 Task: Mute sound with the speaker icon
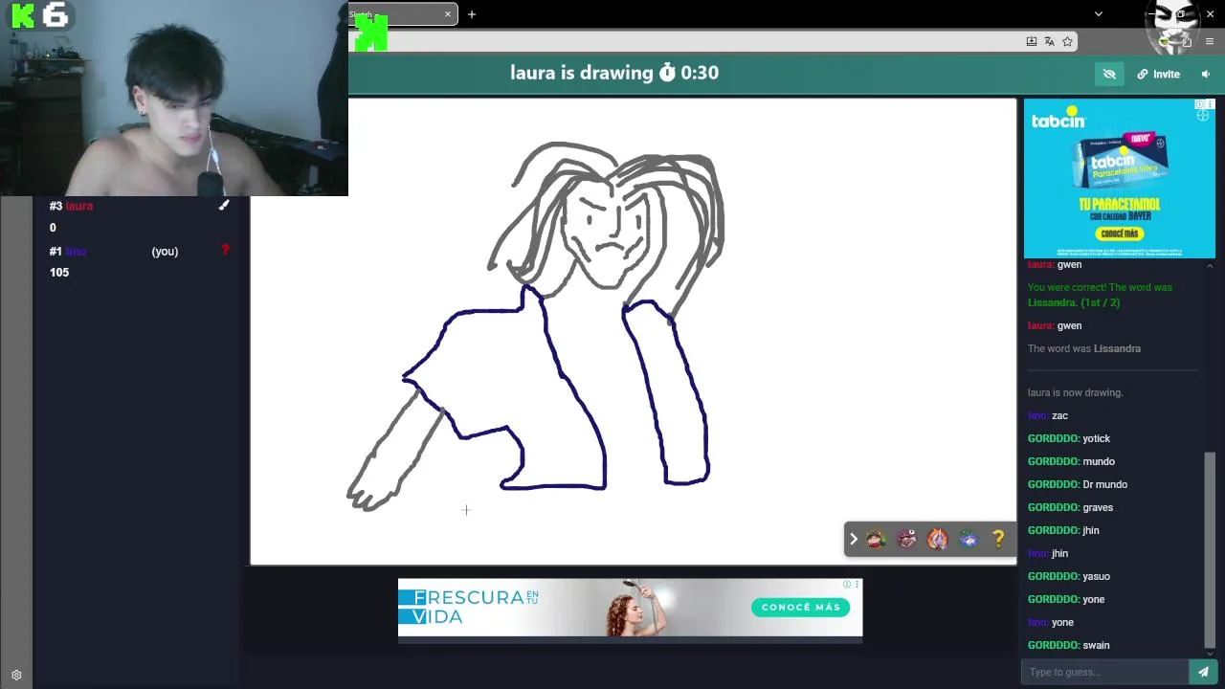pyautogui.click(x=1206, y=74)
